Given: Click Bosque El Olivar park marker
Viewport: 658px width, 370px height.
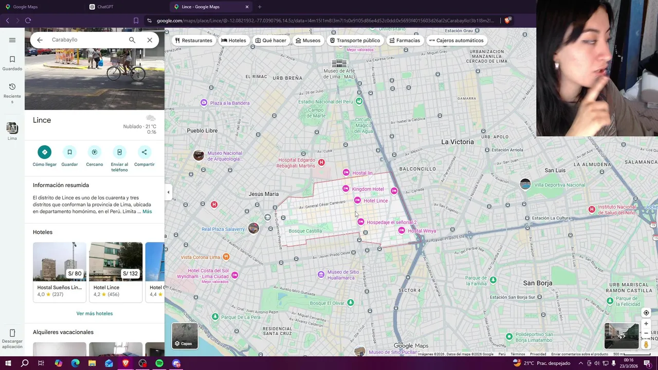Looking at the screenshot, I should click(x=351, y=303).
